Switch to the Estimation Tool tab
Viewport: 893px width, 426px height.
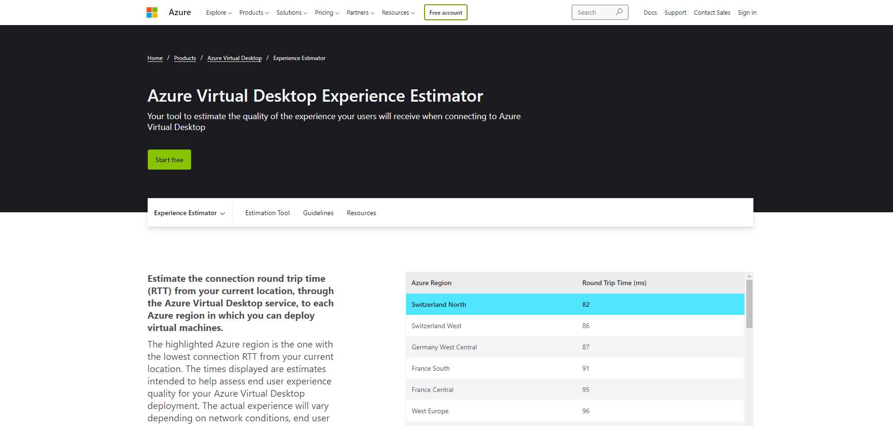(267, 213)
